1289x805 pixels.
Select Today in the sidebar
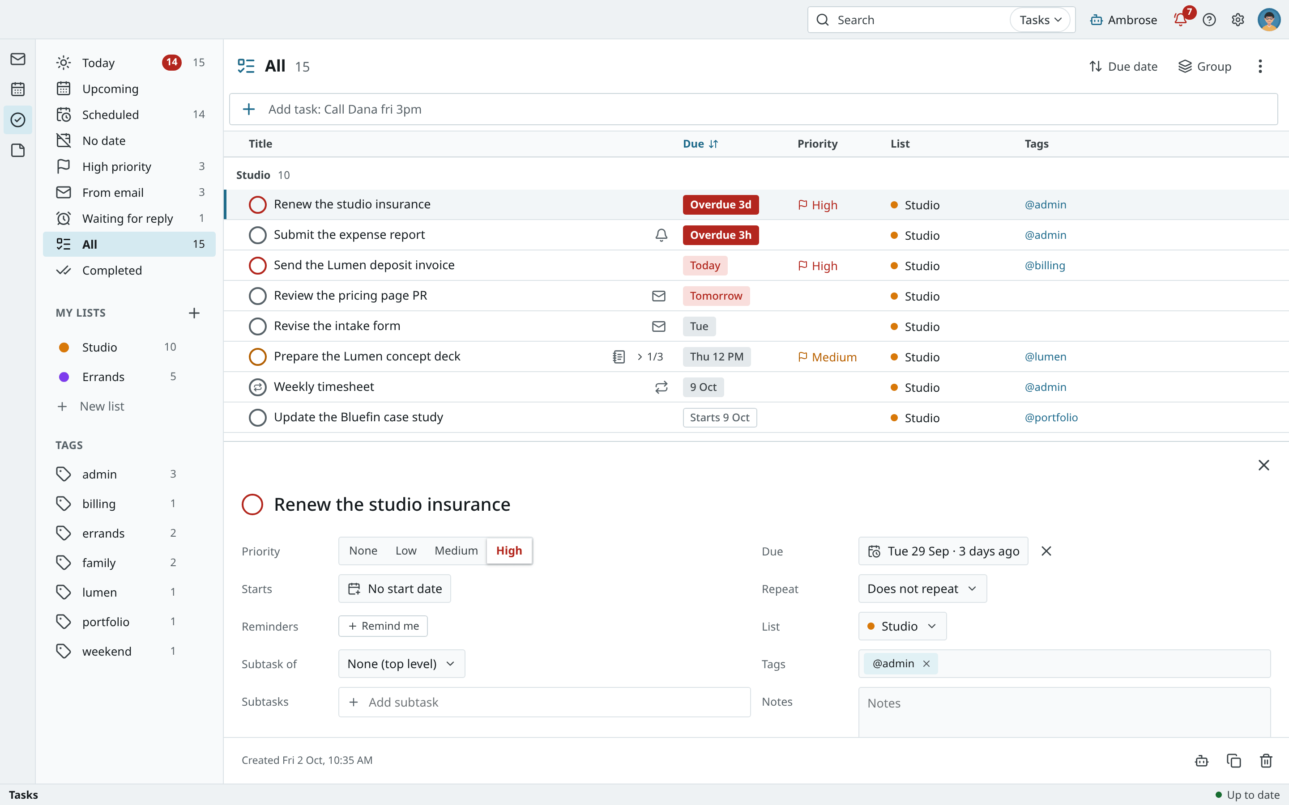(x=129, y=62)
